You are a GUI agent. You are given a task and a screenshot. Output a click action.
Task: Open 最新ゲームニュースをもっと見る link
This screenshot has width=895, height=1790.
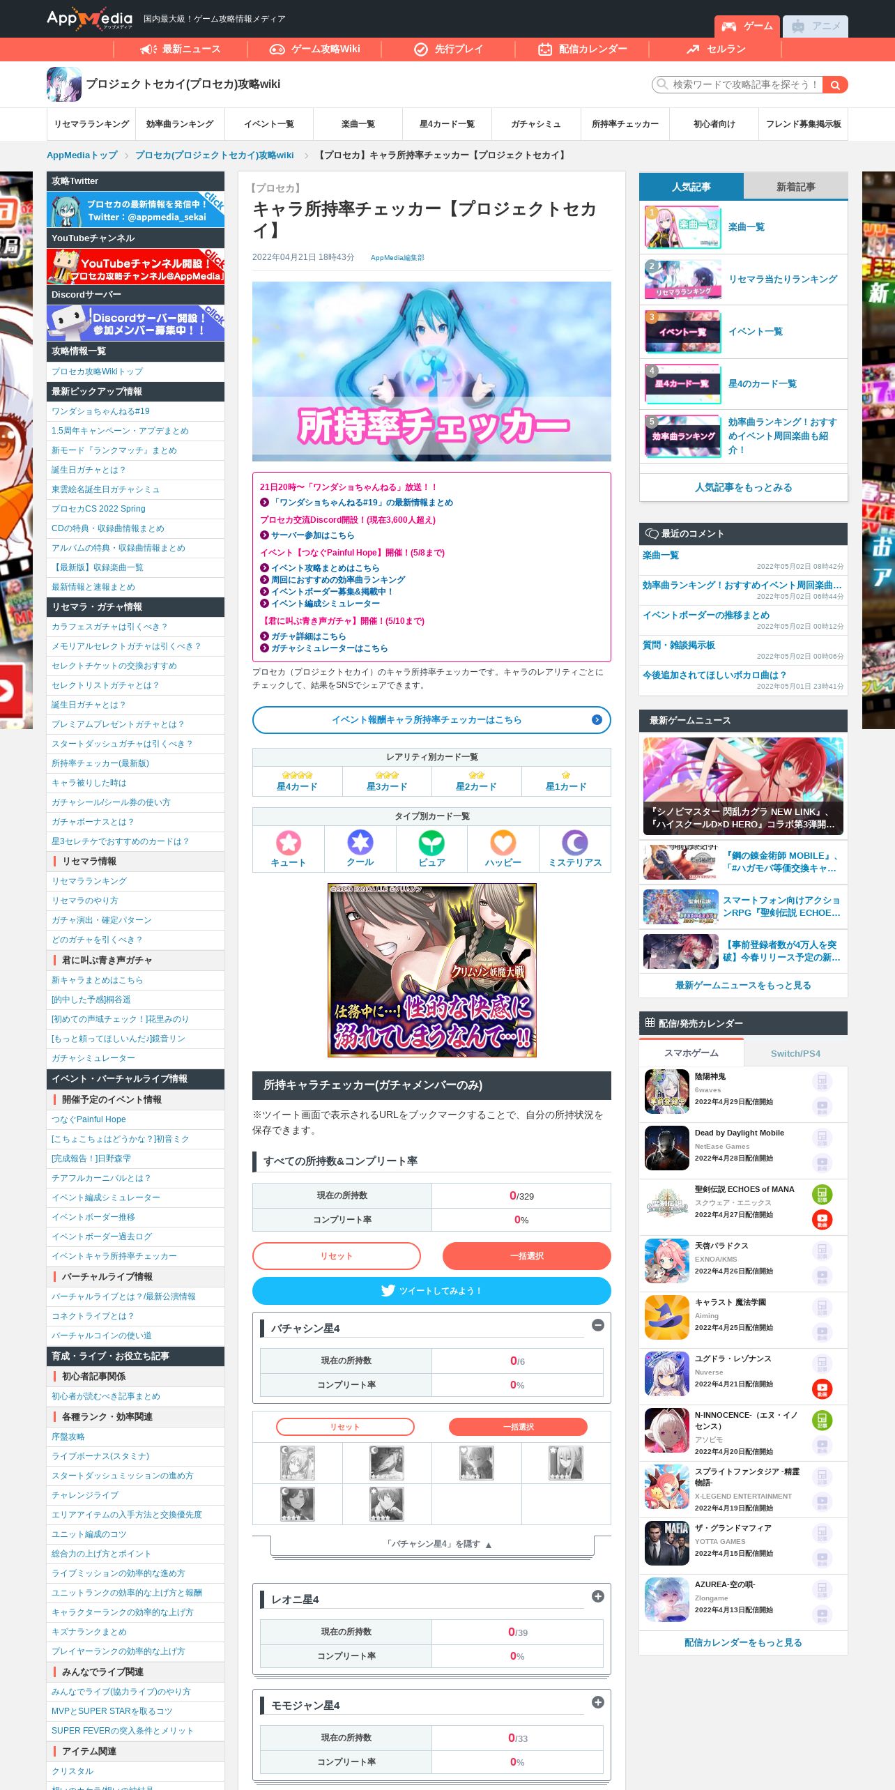[x=743, y=985]
